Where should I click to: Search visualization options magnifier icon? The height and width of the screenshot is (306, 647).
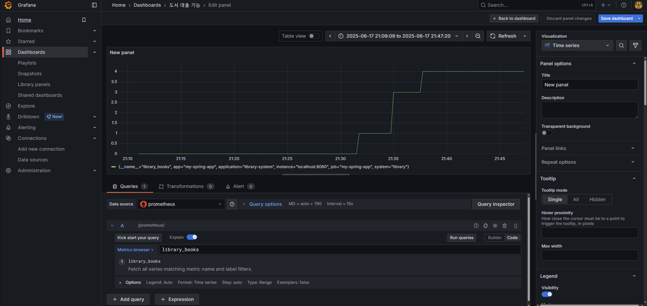coord(621,45)
